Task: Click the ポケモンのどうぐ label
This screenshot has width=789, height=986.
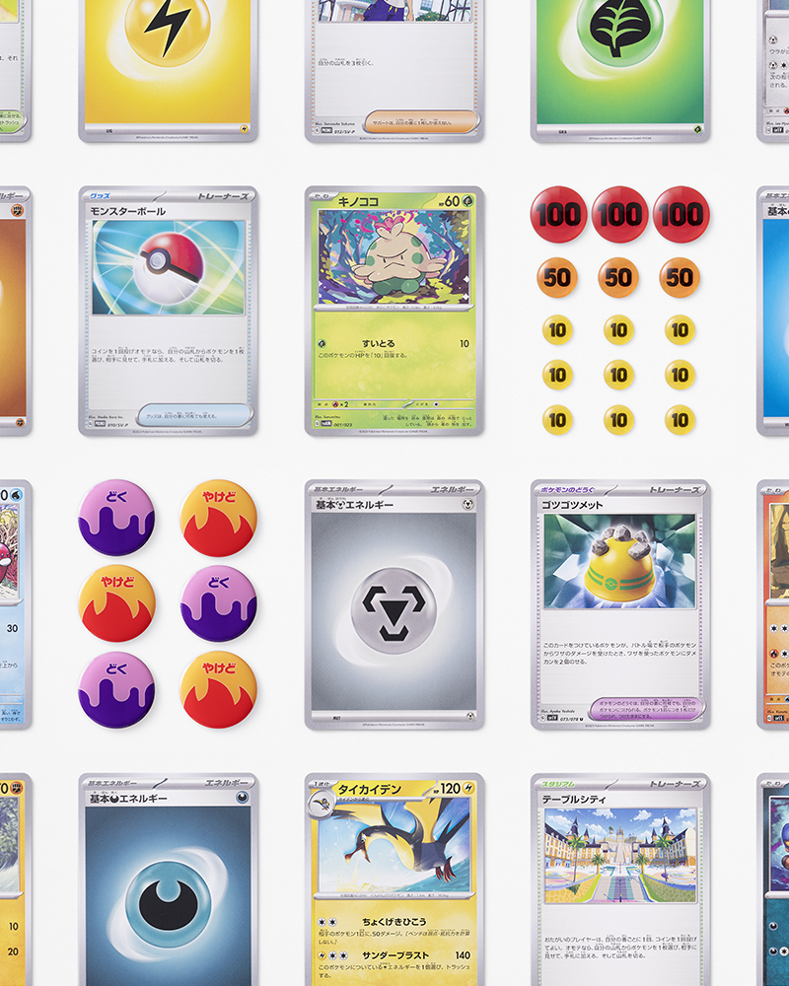Action: pos(567,490)
